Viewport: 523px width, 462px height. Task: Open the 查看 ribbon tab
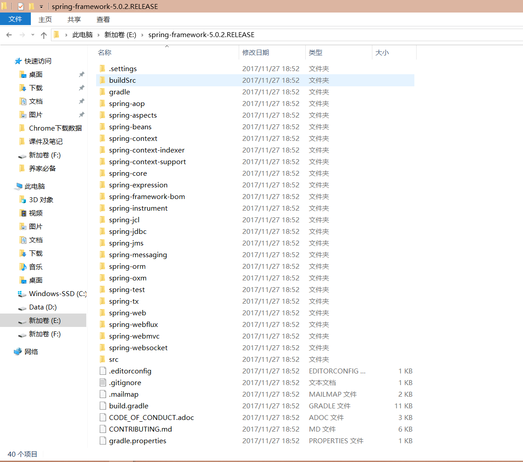pos(103,19)
